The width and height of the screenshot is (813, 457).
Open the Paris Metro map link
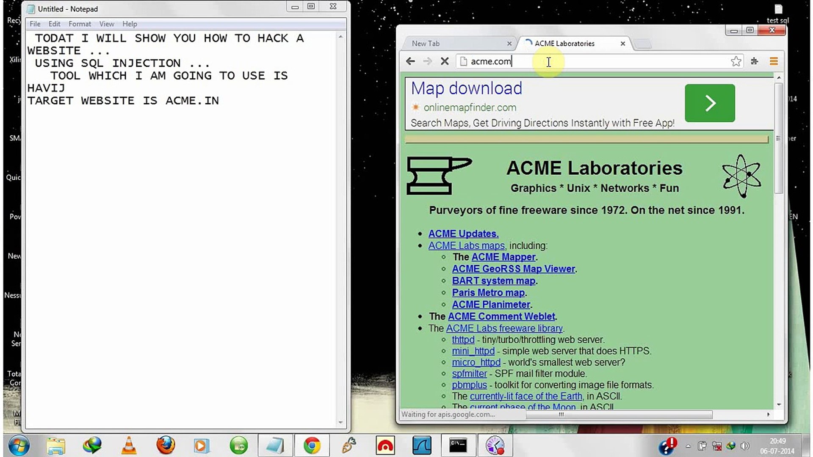coord(488,292)
